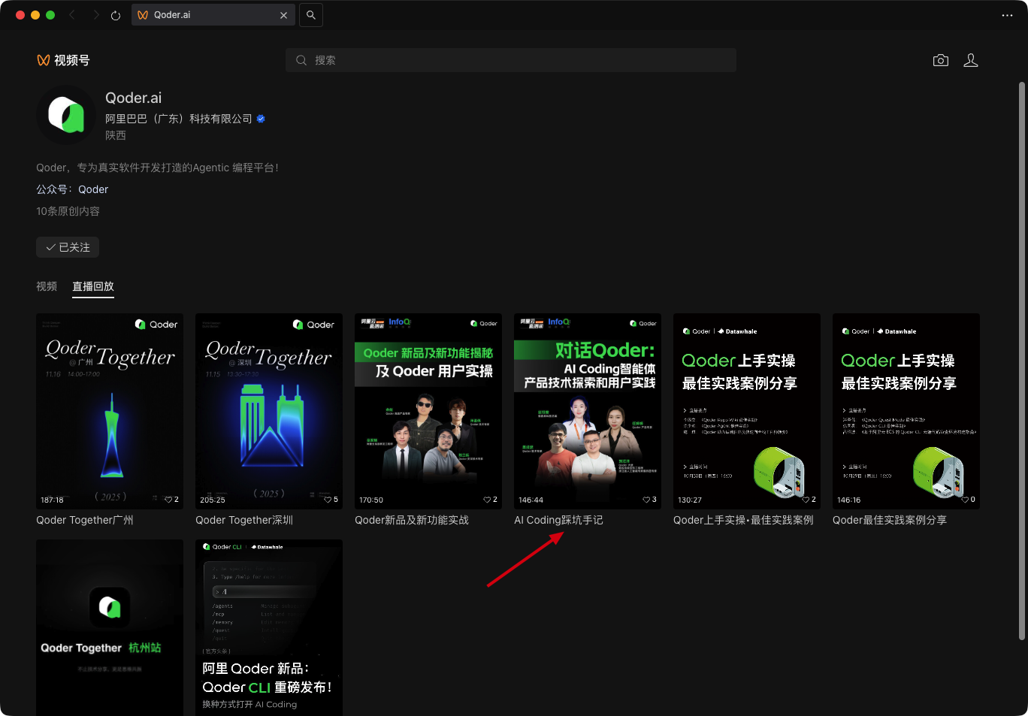This screenshot has height=716, width=1028.
Task: Click the 陕西 location text
Action: click(116, 135)
